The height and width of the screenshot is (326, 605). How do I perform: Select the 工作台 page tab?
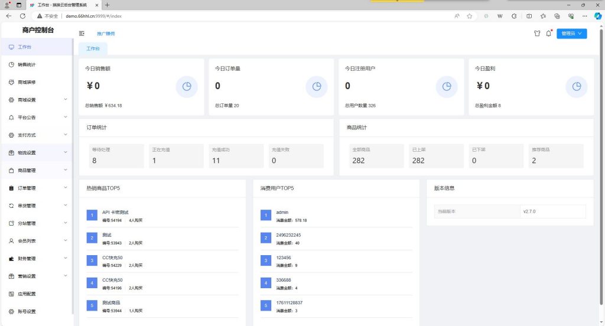pos(93,48)
